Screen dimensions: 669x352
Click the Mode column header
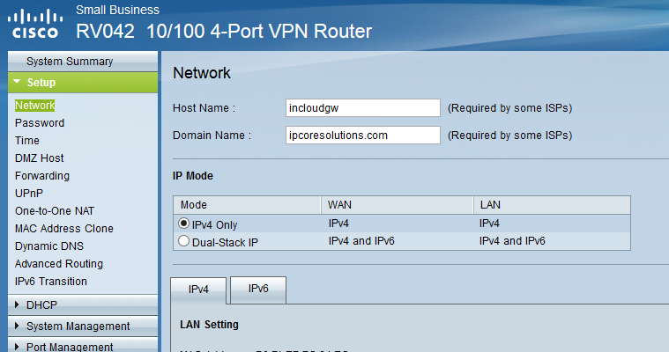coord(247,205)
